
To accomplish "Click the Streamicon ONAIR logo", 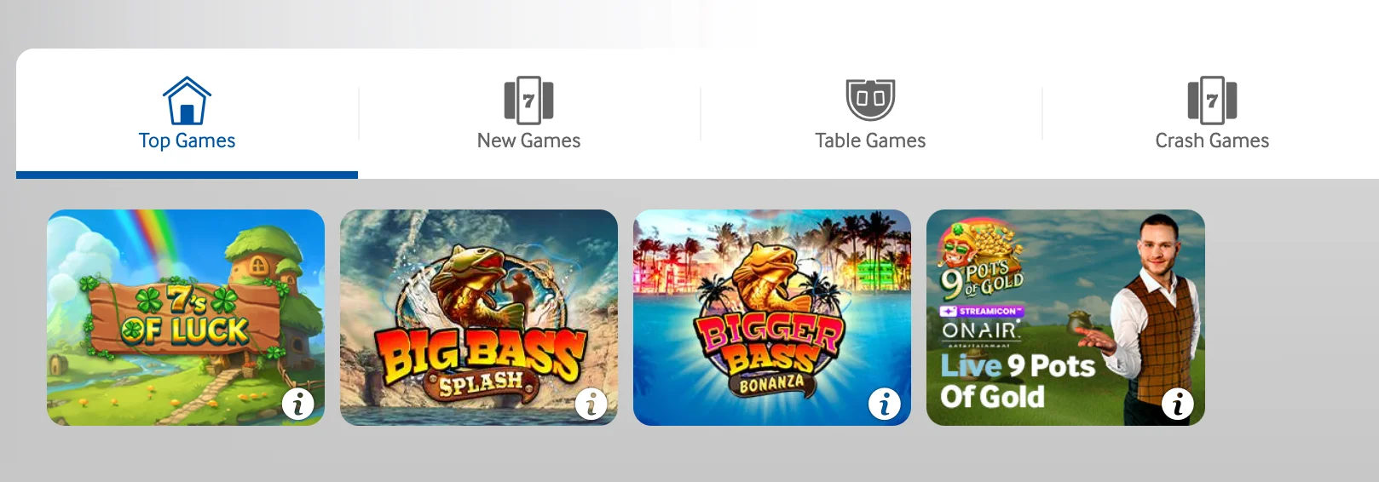I will pos(981,325).
